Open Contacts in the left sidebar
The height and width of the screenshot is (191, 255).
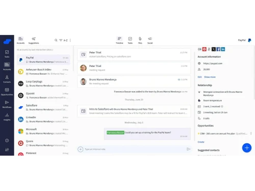pyautogui.click(x=7, y=79)
